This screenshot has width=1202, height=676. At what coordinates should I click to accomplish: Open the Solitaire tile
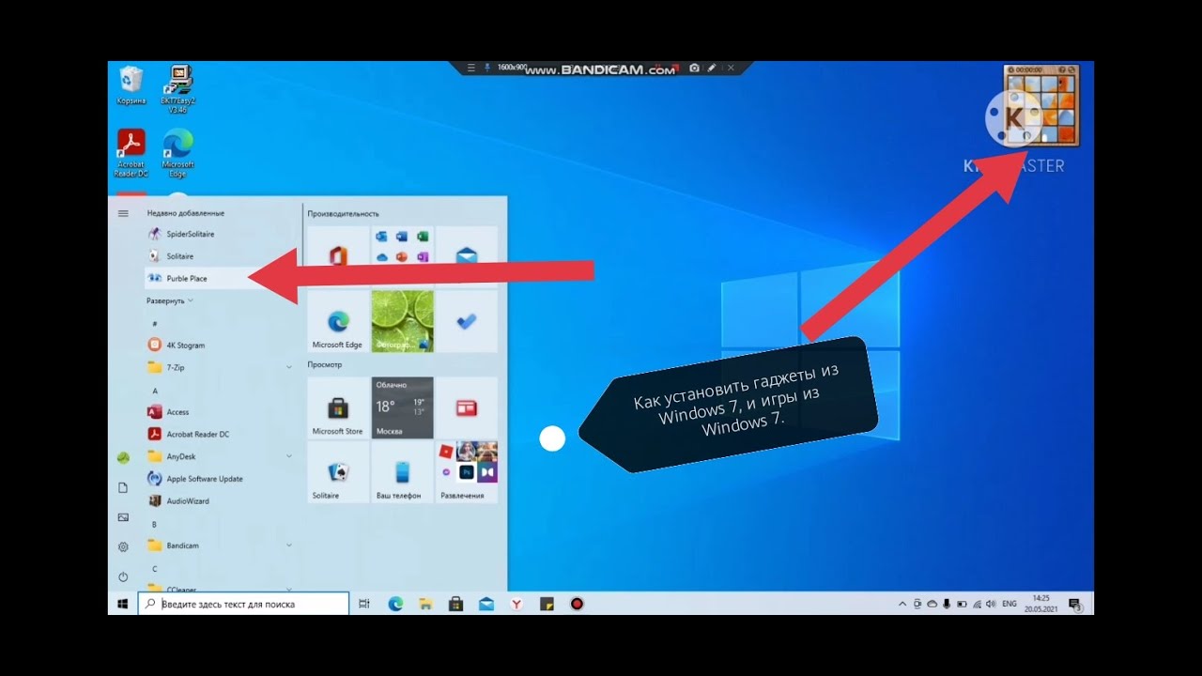[338, 472]
